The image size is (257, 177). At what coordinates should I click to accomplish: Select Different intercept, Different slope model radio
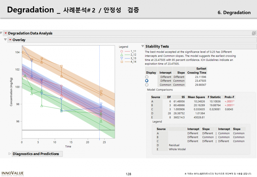[x=147, y=77]
